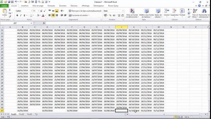Switch to the Mise en page tab
The image size is (211, 119).
pyautogui.click(x=38, y=6)
